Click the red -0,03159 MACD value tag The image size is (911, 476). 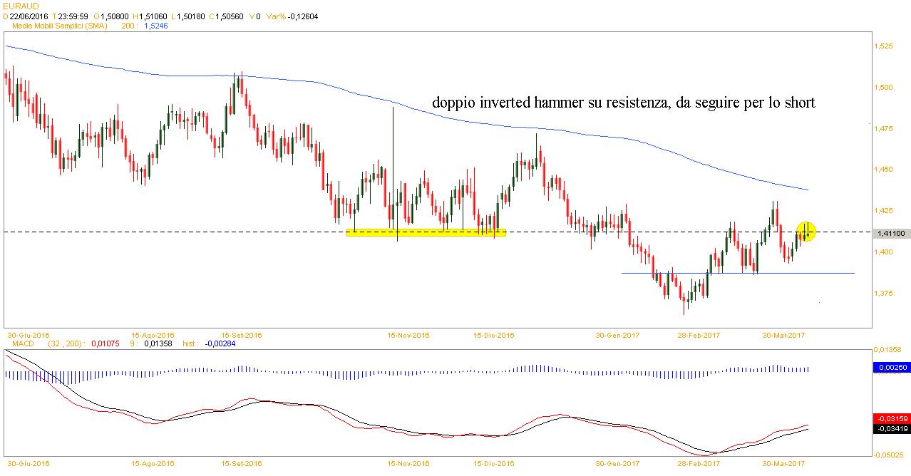pos(891,418)
